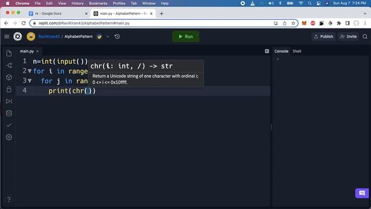Toggle the editor layout panel icon
The width and height of the screenshot is (371, 209).
click(x=267, y=51)
